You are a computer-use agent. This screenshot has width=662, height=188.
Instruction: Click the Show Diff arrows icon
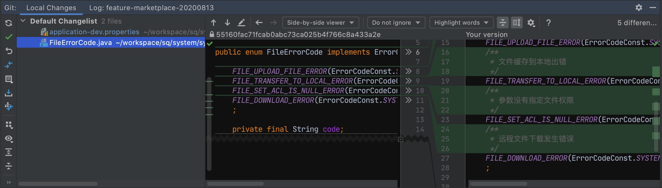[x=9, y=65]
